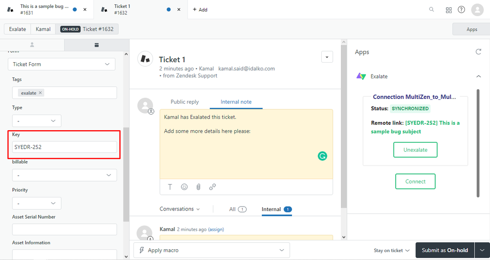The height and width of the screenshot is (260, 490).
Task: Close the sample bug #1631 tab
Action: 85,9
